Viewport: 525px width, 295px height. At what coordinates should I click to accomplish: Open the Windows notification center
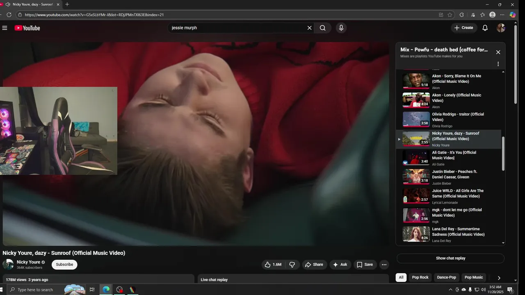pyautogui.click(x=510, y=290)
